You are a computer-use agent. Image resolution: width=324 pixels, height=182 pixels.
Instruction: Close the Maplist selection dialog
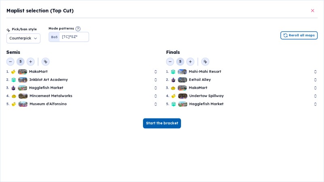click(312, 11)
